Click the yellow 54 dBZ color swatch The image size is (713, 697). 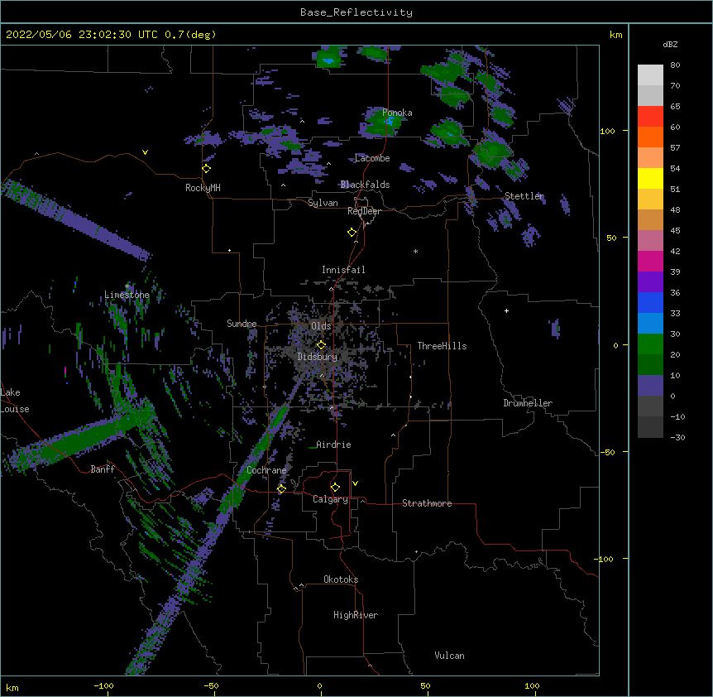click(x=650, y=178)
